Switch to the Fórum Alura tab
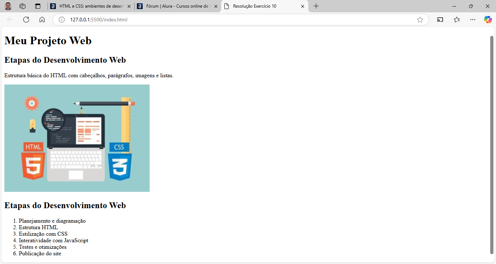 (178, 6)
